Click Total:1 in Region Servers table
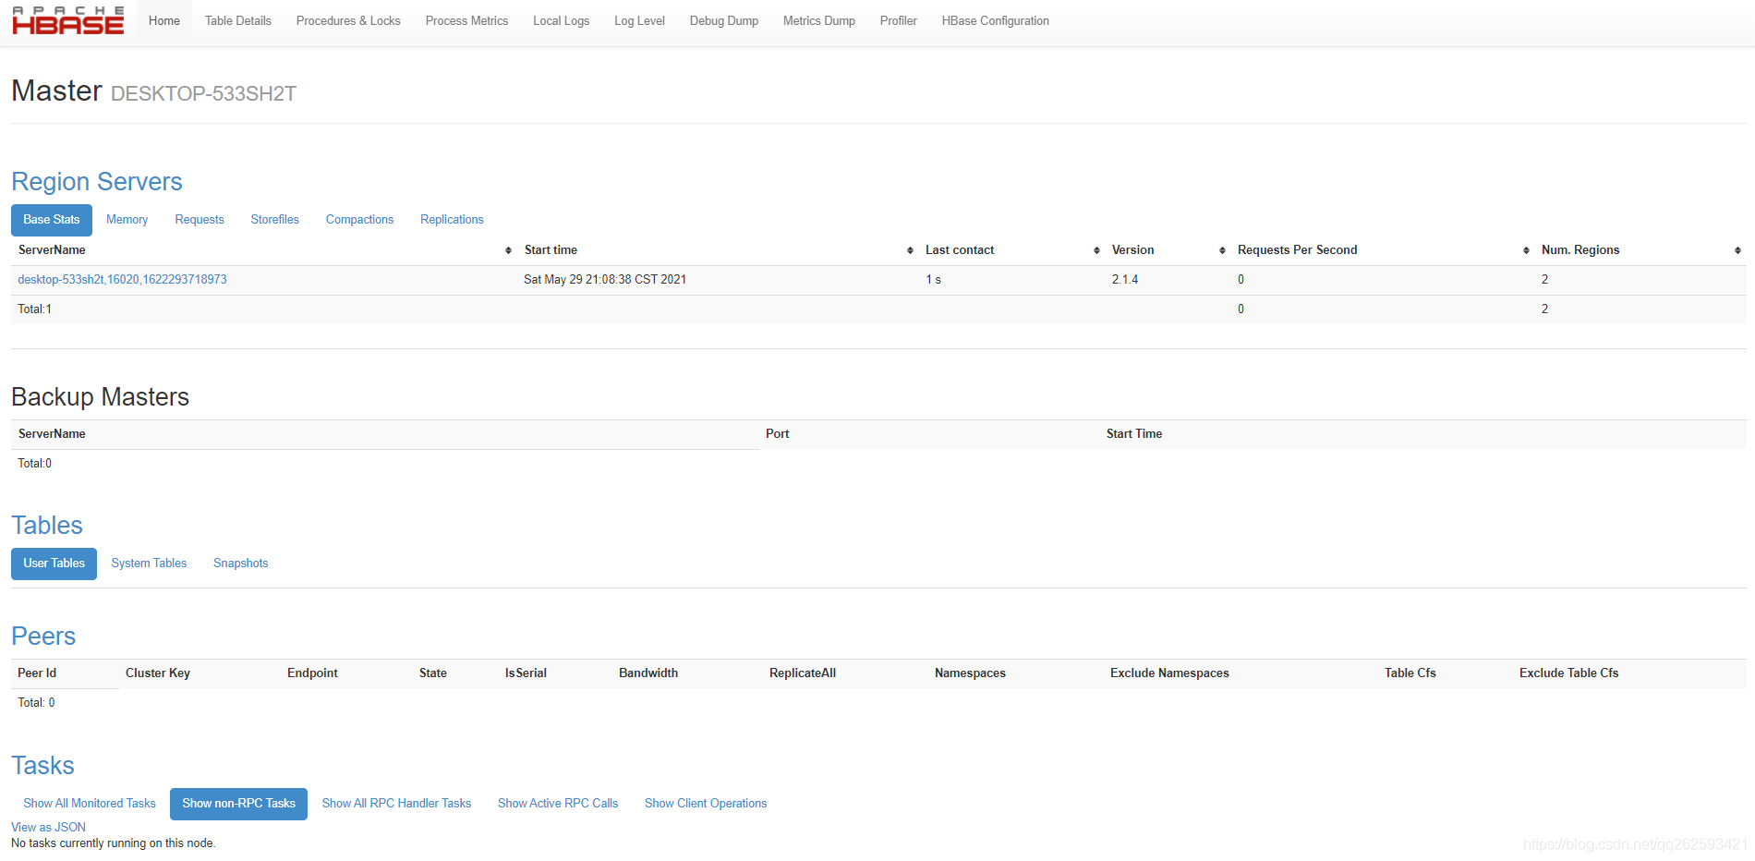 click(x=35, y=309)
